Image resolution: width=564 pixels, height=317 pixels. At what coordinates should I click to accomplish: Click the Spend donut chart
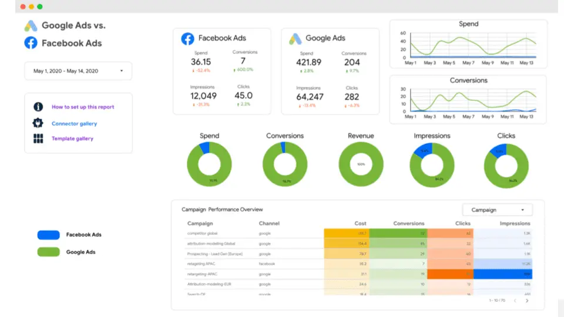(209, 164)
